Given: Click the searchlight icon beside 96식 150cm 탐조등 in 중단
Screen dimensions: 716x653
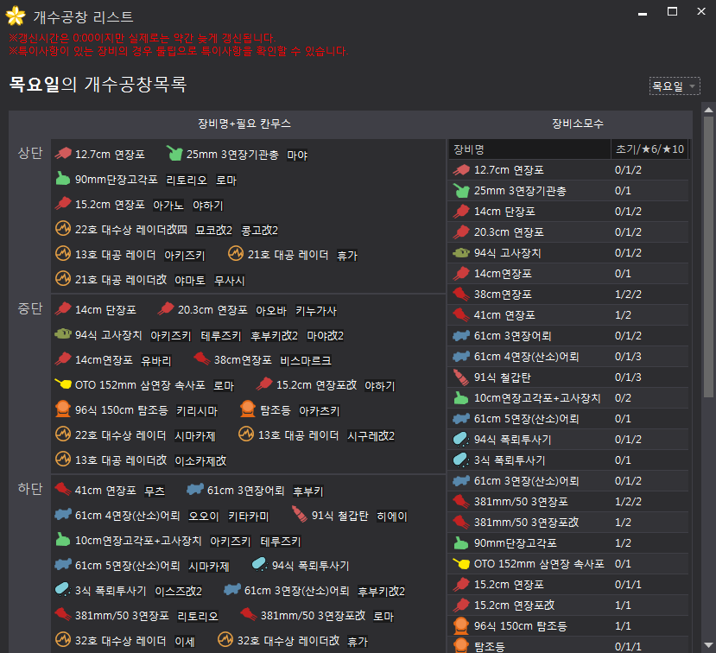Looking at the screenshot, I should coord(62,410).
